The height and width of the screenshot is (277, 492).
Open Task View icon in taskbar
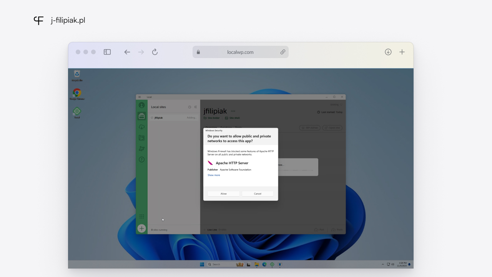coord(249,264)
